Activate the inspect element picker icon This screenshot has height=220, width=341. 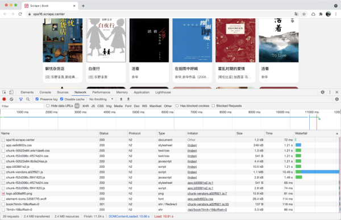click(x=4, y=92)
